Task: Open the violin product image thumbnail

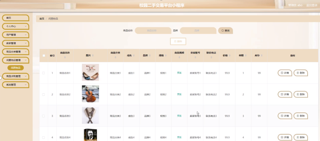Action: pos(90,94)
